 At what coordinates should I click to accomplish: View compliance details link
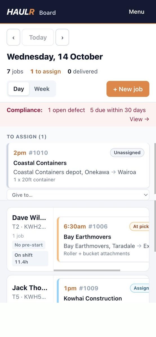point(139,119)
